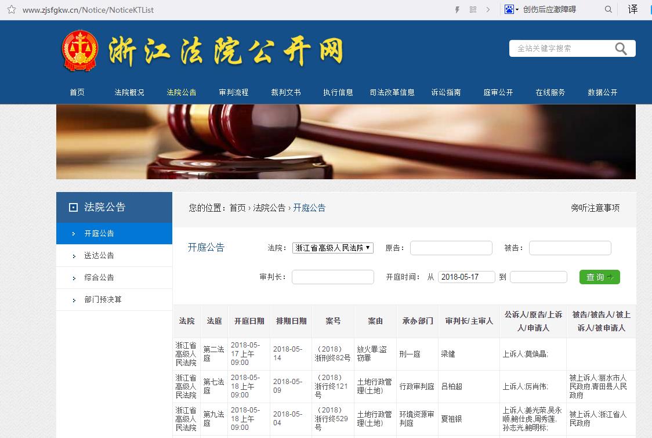Open the 旁听注意事项 link

click(x=595, y=208)
